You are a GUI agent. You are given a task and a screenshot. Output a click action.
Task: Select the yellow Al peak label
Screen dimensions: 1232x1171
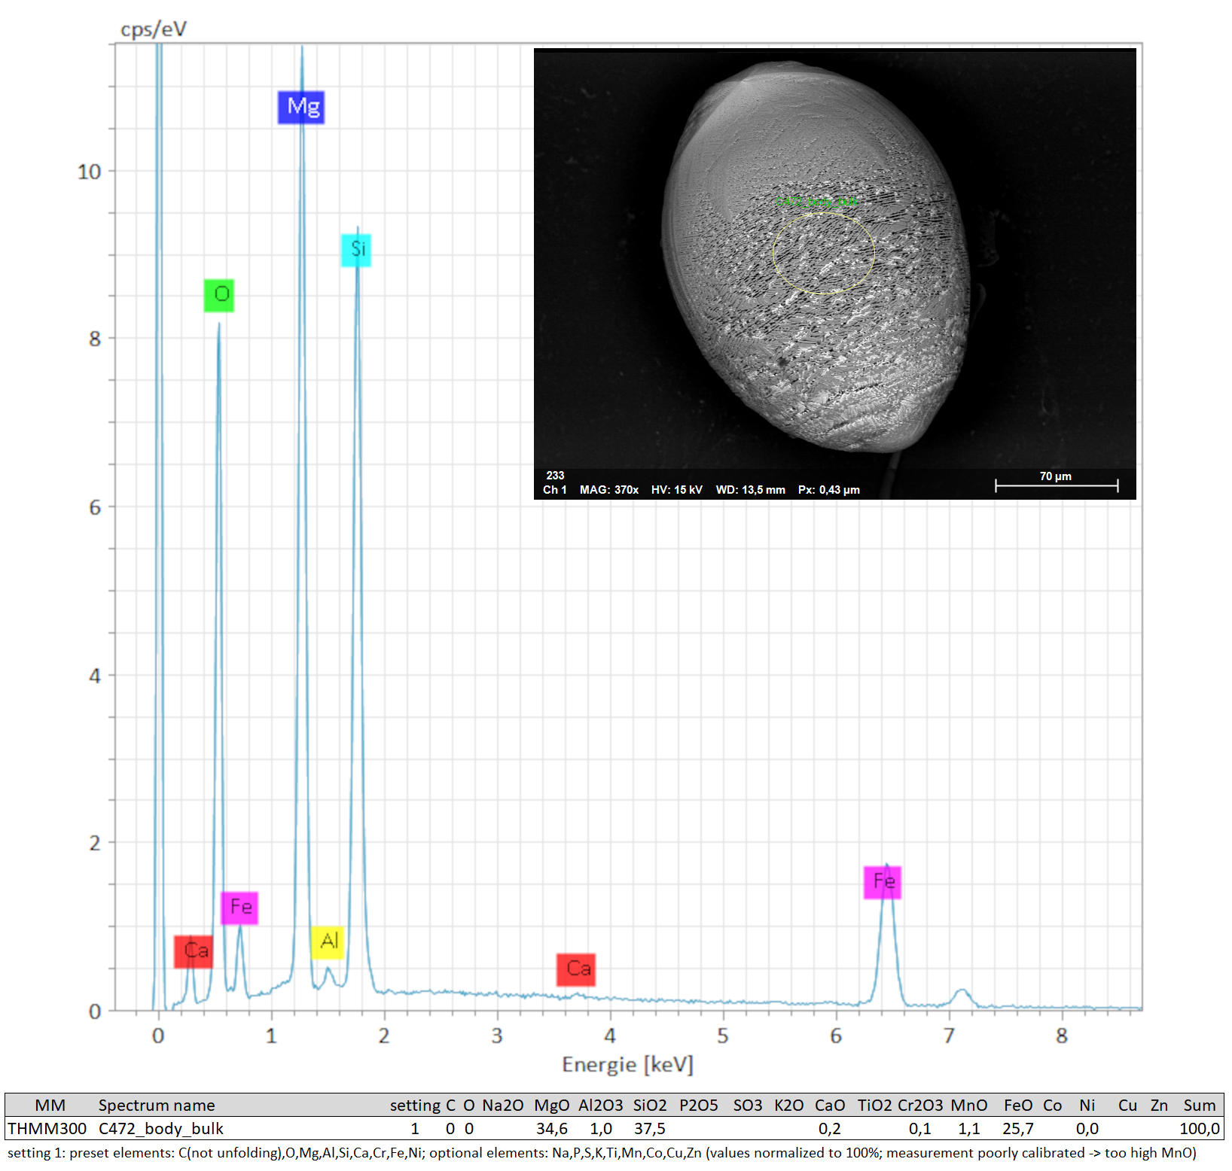click(x=328, y=941)
